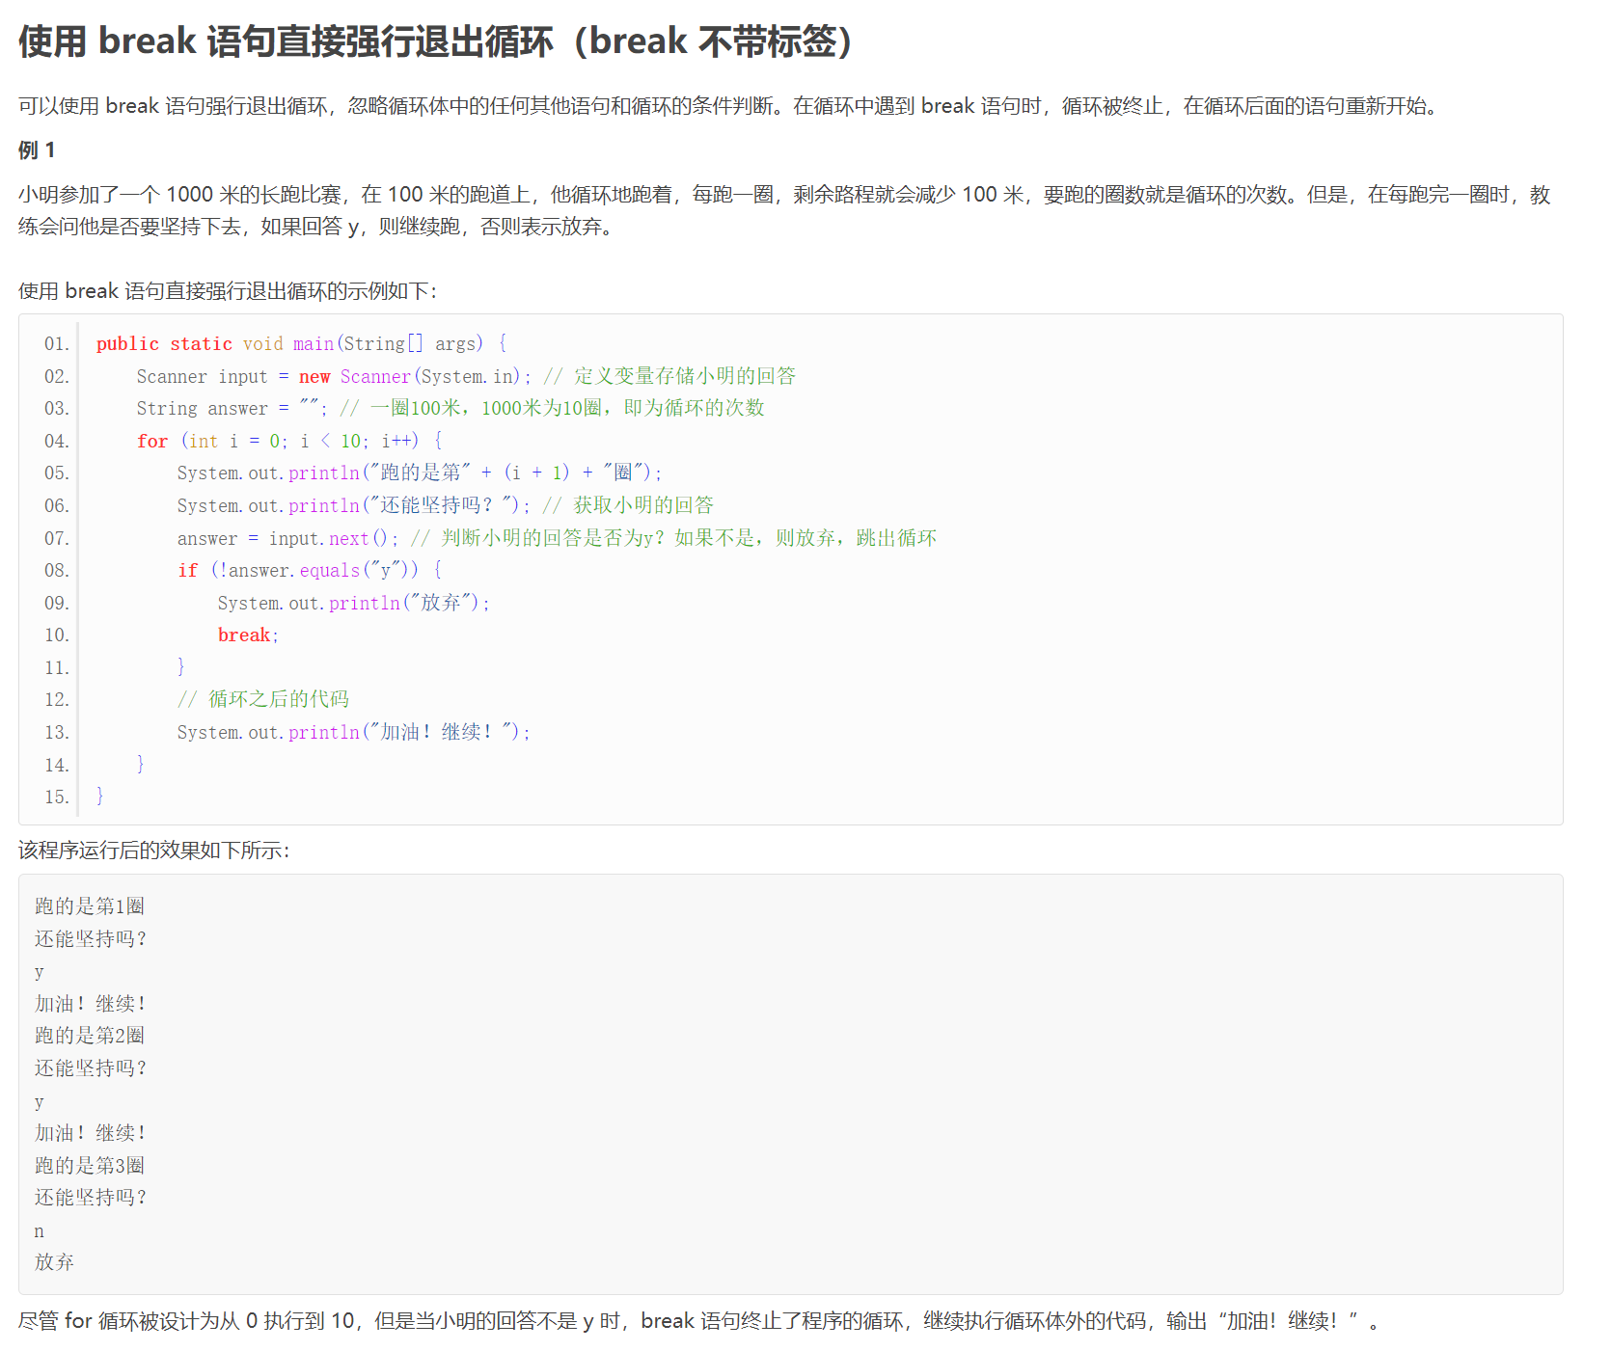Click the paragraph about 小明参加了一个 1000 米
This screenshot has width=1611, height=1351.
tap(784, 210)
